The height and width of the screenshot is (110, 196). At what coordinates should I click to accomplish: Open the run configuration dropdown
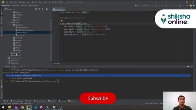click(145, 5)
